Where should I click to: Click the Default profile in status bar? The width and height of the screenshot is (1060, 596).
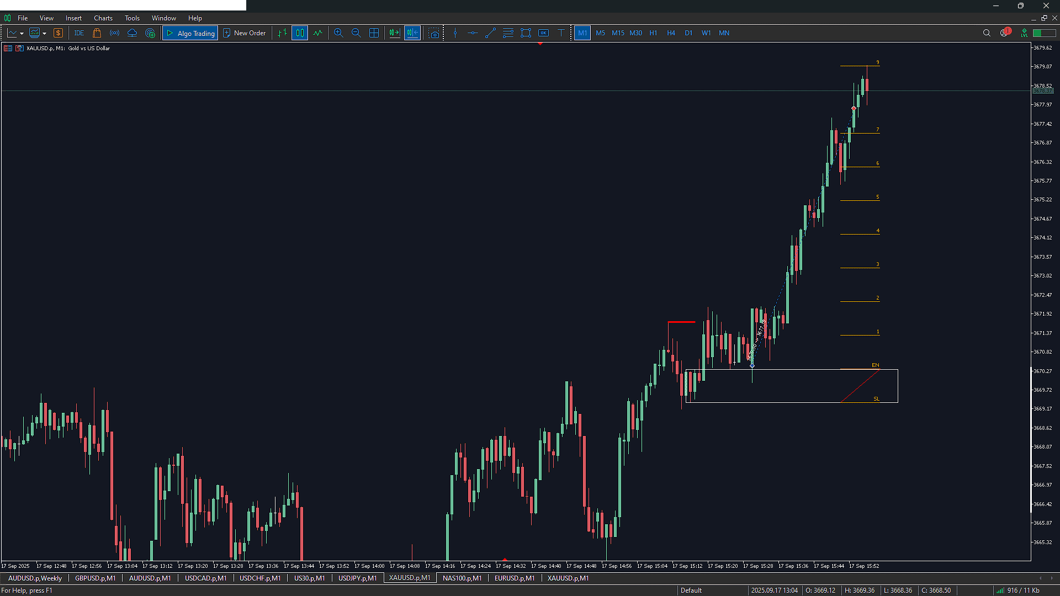tap(691, 590)
